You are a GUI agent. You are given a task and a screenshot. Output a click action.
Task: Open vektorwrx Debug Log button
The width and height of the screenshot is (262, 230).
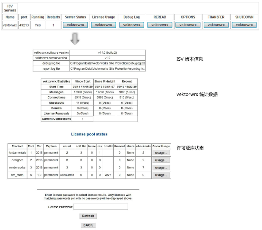[x=132, y=25]
